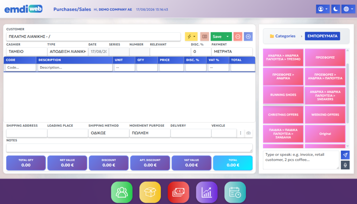This screenshot has height=204, width=357.
Task: Click the red minus circle button
Action: [238, 36]
